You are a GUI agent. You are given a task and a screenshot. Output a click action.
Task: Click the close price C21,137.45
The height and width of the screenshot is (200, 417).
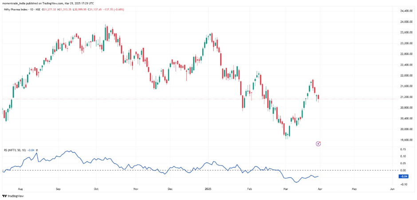coord(94,9)
